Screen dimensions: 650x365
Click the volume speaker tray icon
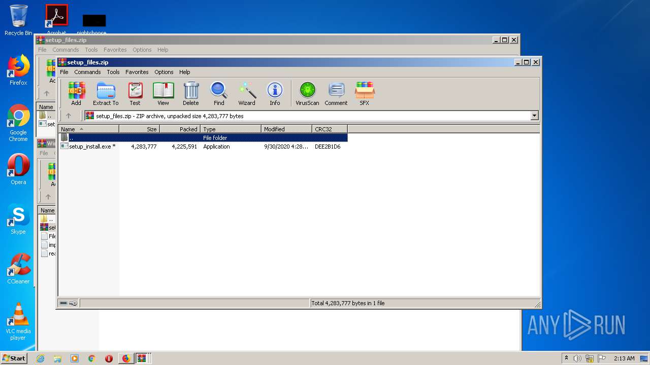coord(577,358)
